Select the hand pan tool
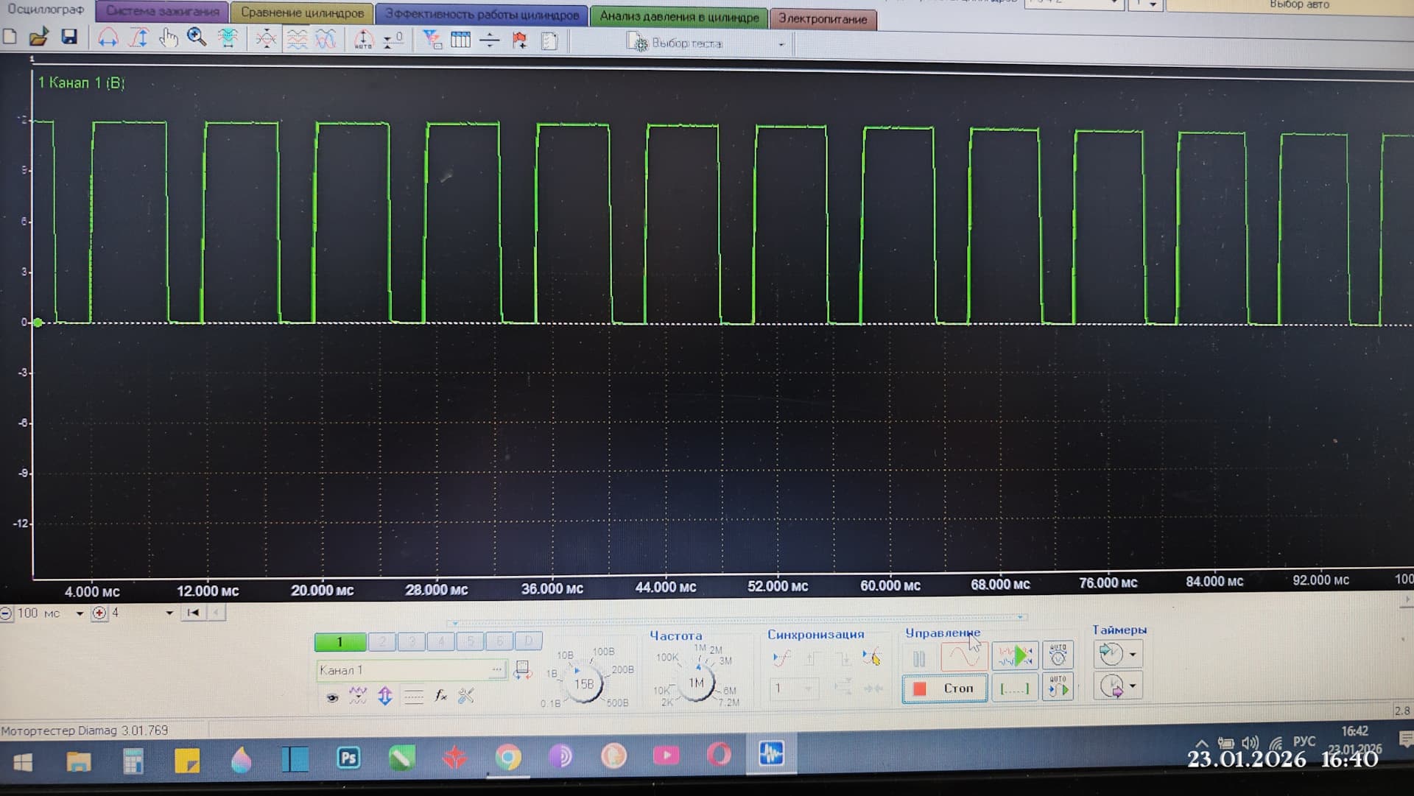This screenshot has height=796, width=1414. (169, 38)
